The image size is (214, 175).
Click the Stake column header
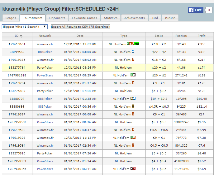159,36
